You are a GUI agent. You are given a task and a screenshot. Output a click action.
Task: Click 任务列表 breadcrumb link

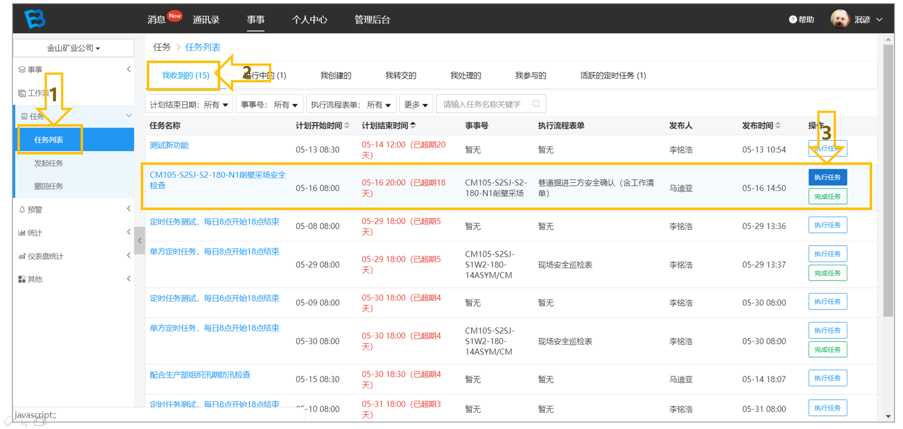[203, 47]
